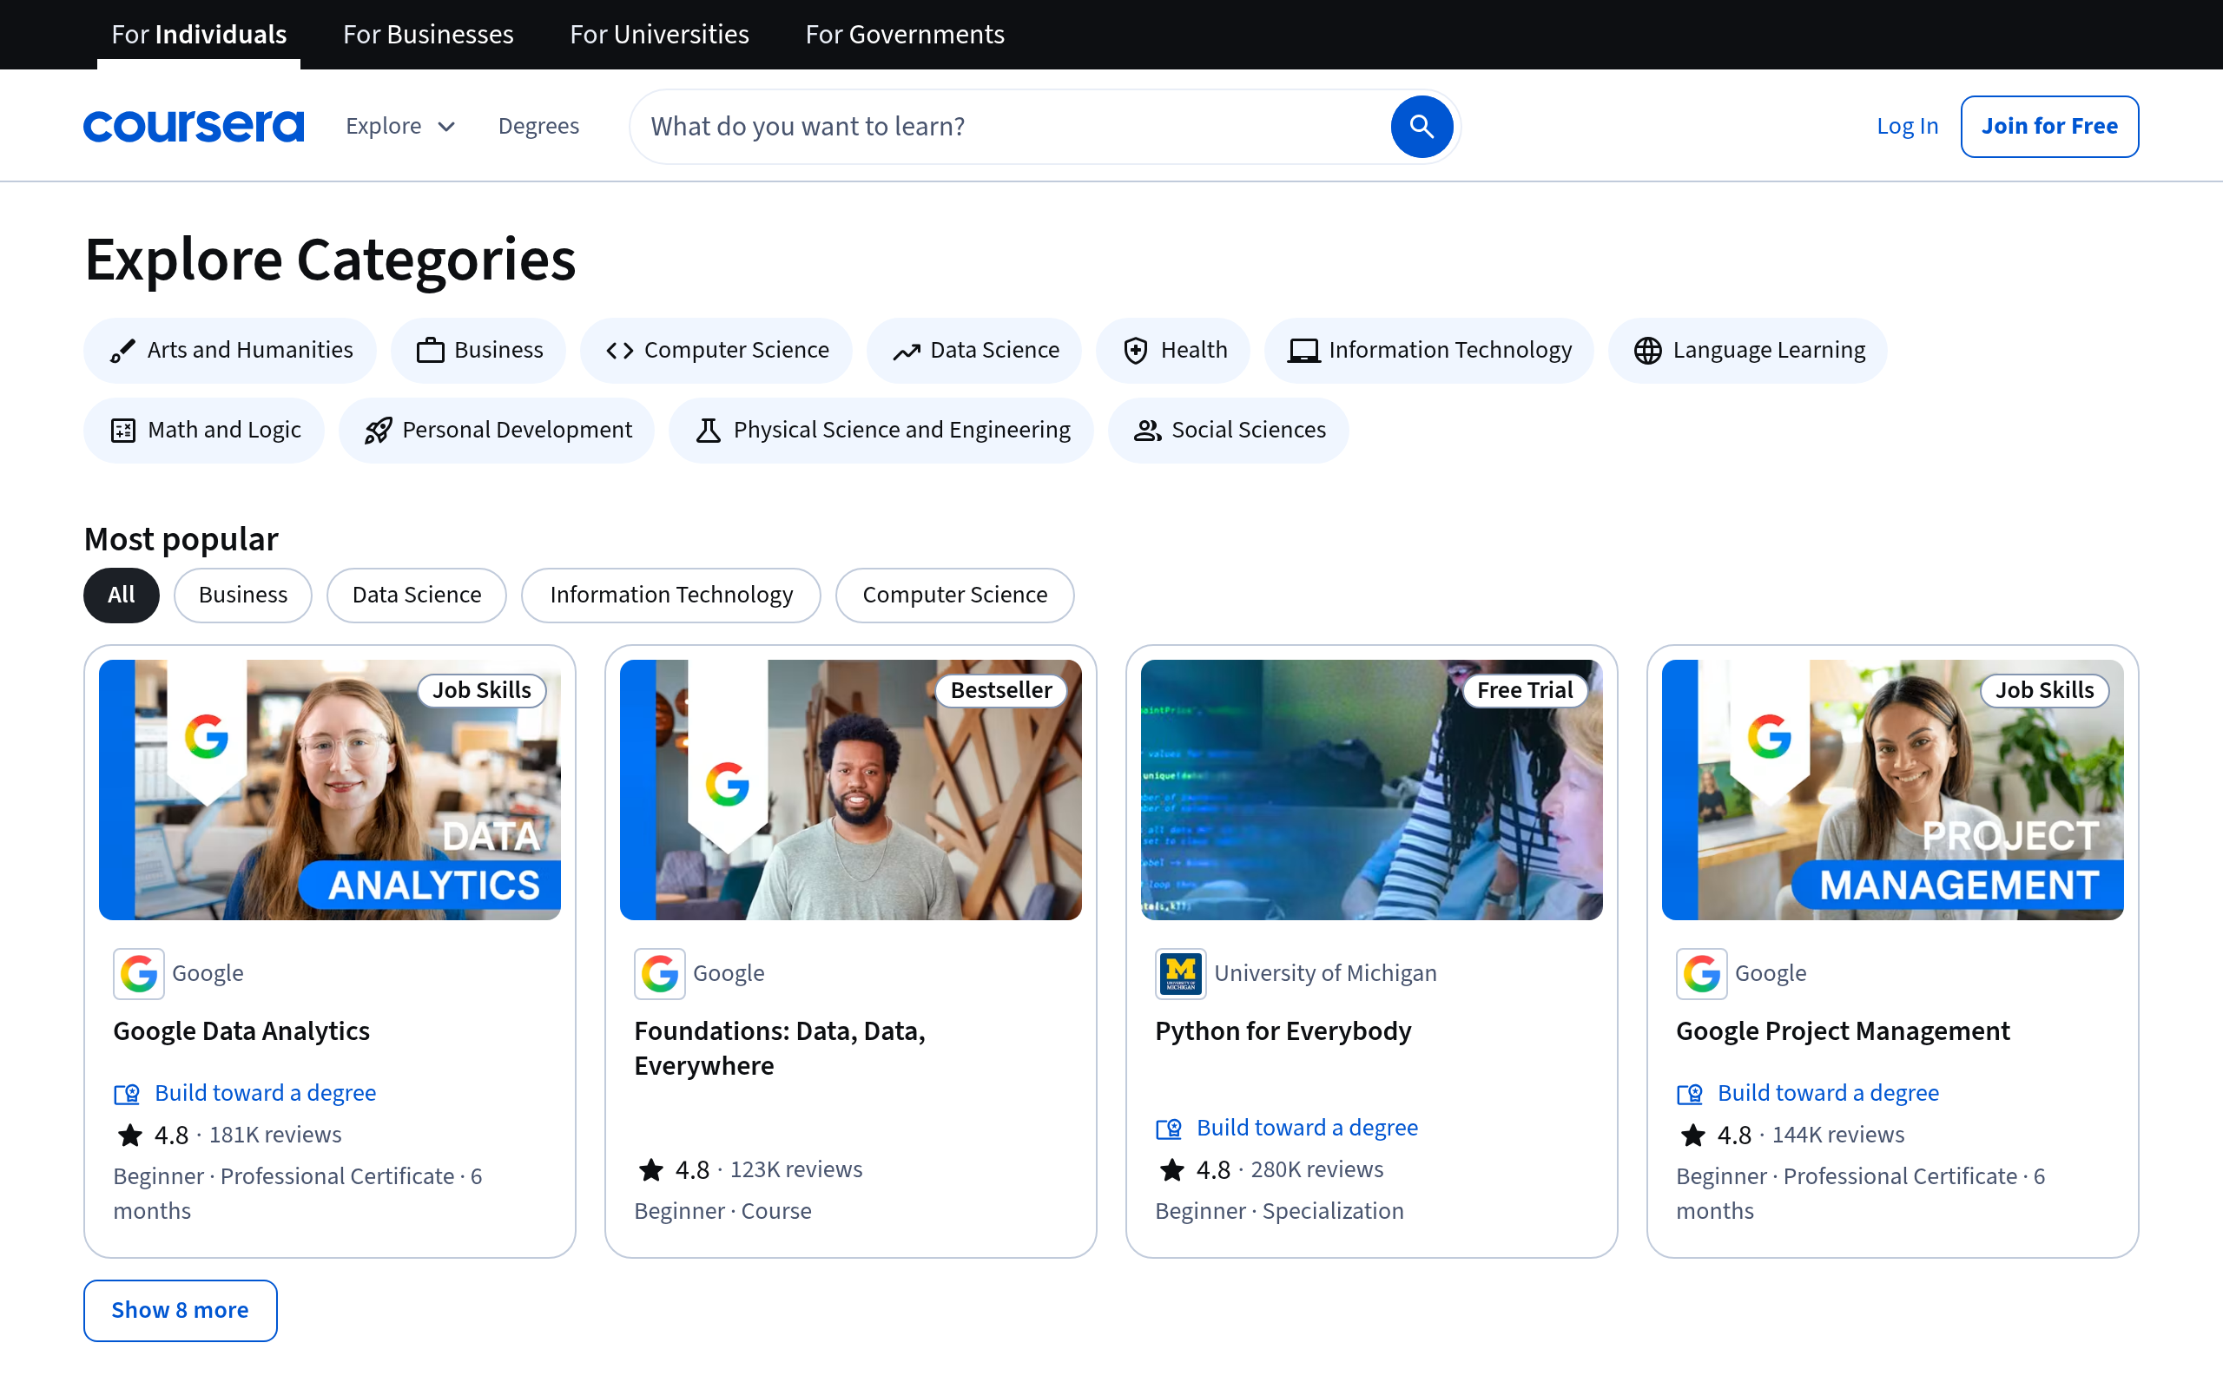The image size is (2223, 1389).
Task: Open the For Universities tab
Action: pos(660,35)
